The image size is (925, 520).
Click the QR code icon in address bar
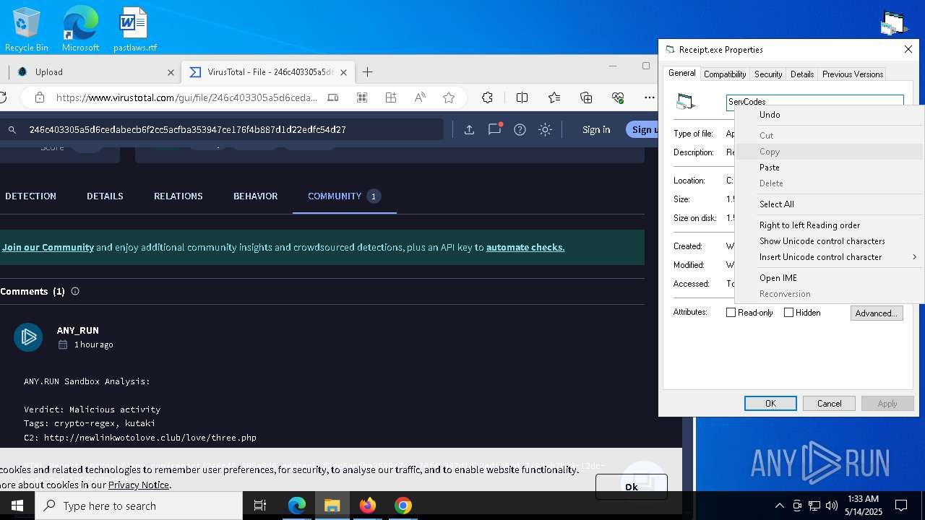tap(362, 97)
